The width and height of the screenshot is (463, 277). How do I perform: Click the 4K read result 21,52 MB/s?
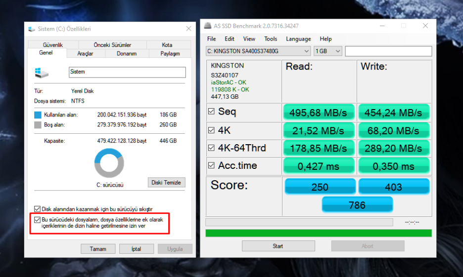[319, 130]
